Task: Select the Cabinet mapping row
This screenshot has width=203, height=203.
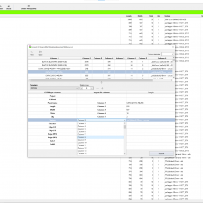Action: tap(101, 100)
